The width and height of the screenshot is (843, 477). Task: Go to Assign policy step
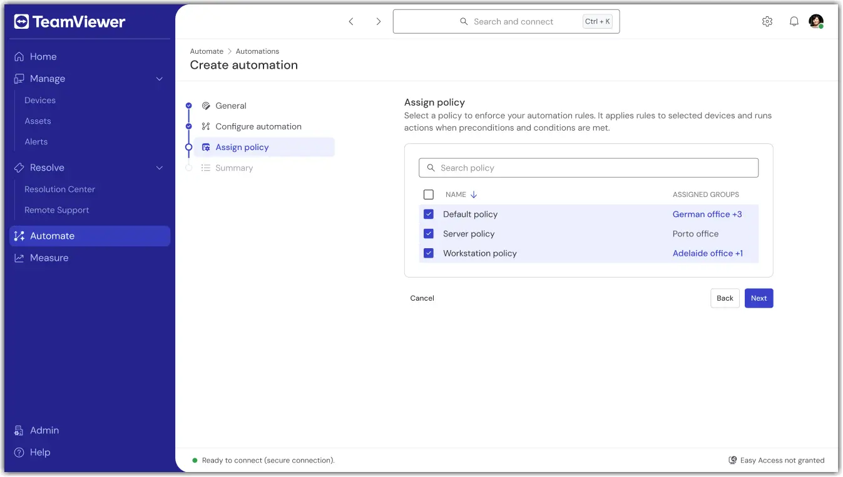(264, 147)
